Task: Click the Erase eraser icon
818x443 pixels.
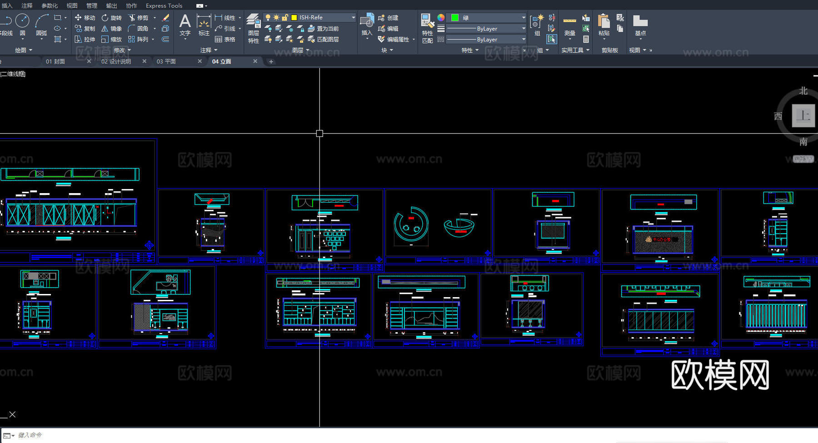Action: pos(165,18)
